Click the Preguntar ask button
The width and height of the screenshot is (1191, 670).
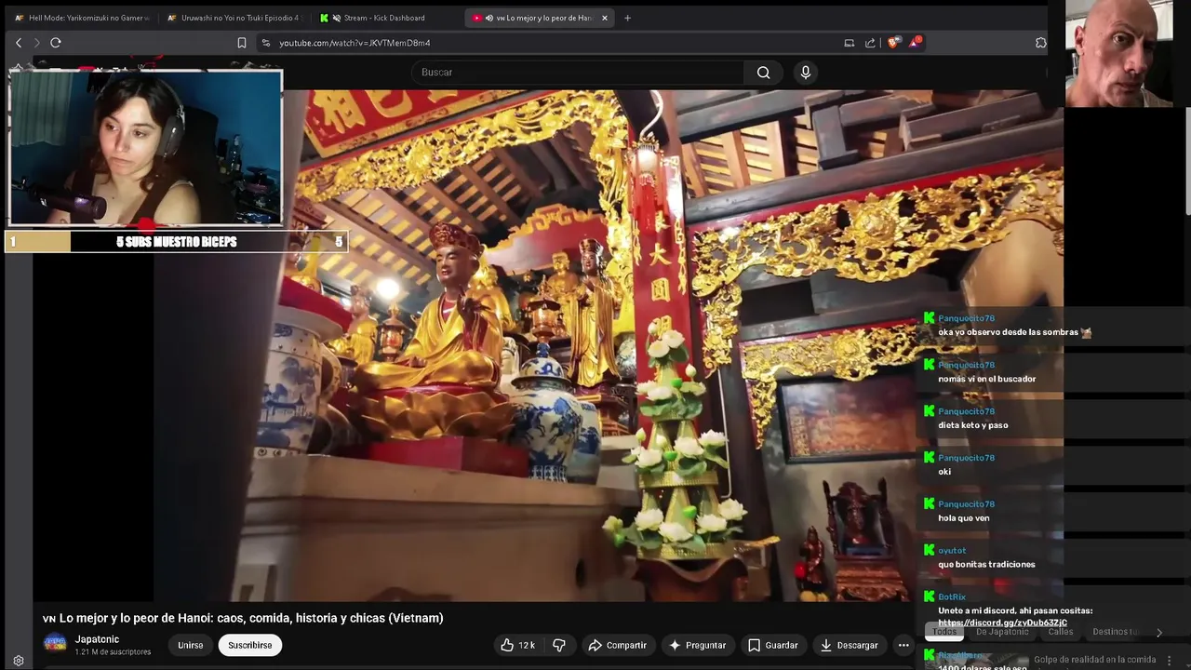pyautogui.click(x=697, y=645)
